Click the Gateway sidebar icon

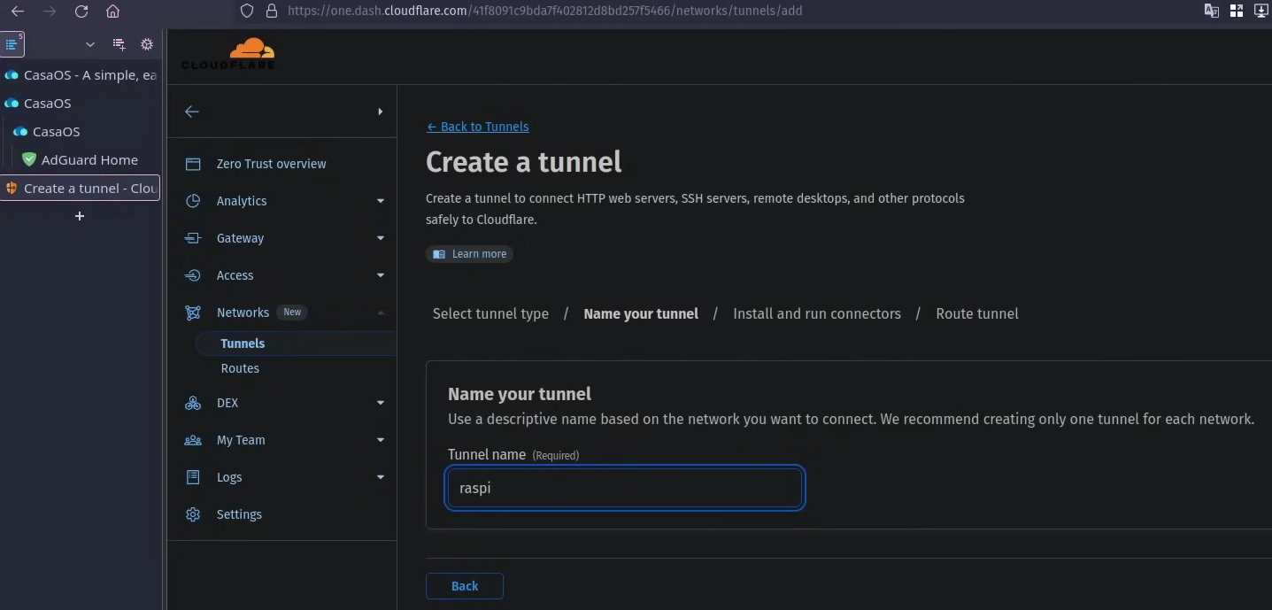click(x=192, y=238)
